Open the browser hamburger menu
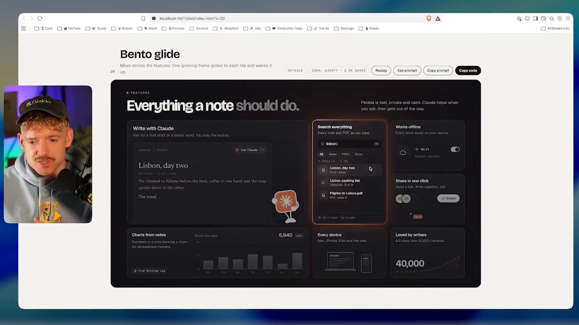The width and height of the screenshot is (579, 325). (x=568, y=18)
